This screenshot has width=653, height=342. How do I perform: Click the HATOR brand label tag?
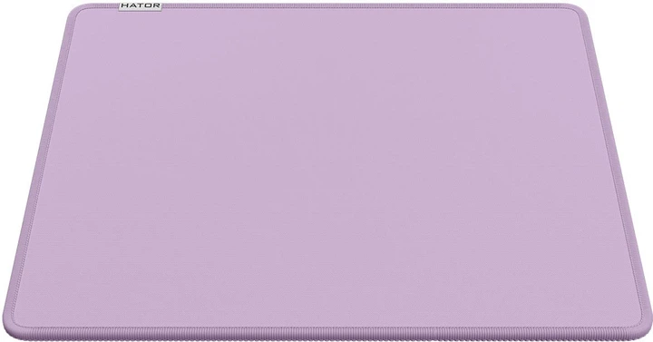pos(141,5)
